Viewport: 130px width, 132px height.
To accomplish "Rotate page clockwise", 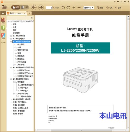I will pyautogui.click(x=68, y=8).
